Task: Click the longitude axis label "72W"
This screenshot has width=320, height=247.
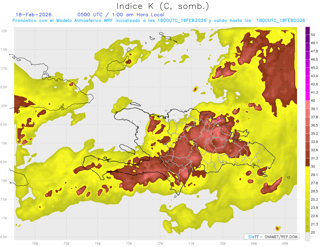Action: click(160, 244)
